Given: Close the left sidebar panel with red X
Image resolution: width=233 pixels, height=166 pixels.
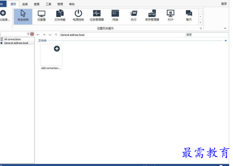Looking at the screenshot, I should point(32,34).
